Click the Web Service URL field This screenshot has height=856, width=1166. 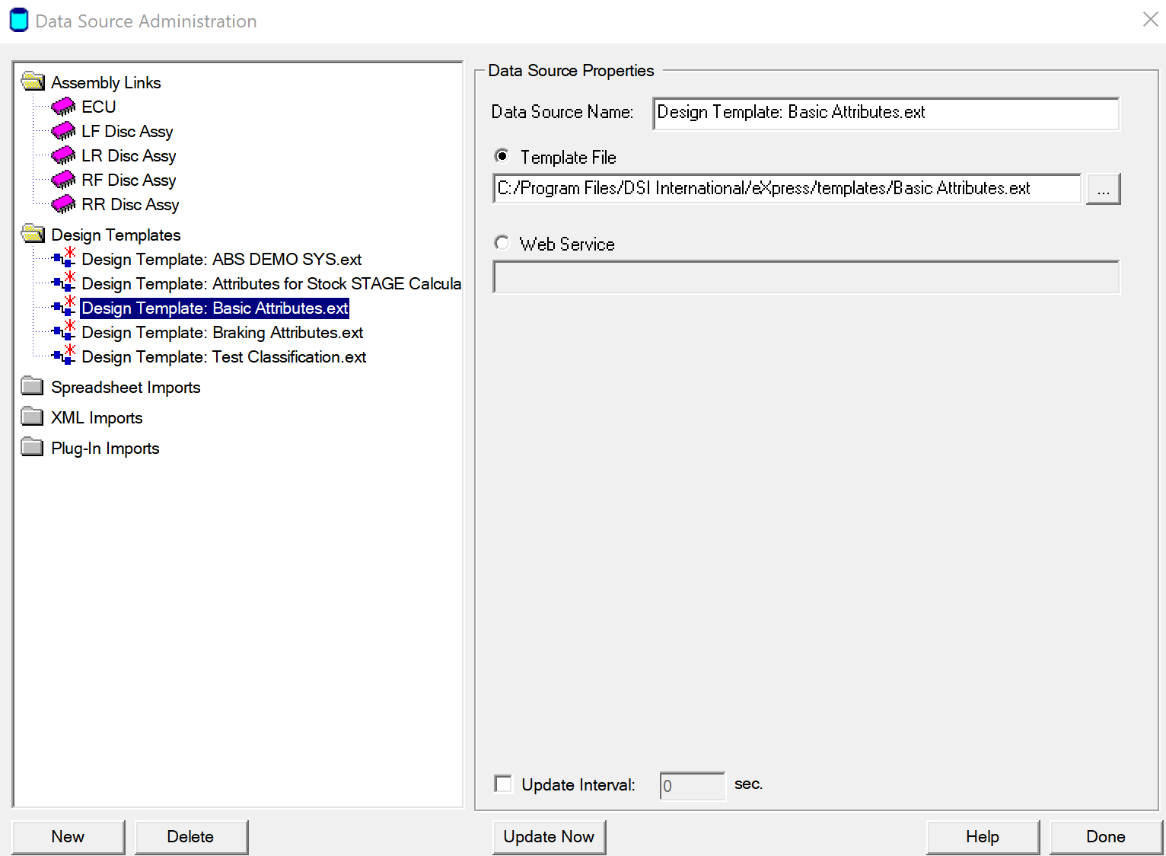pos(806,276)
